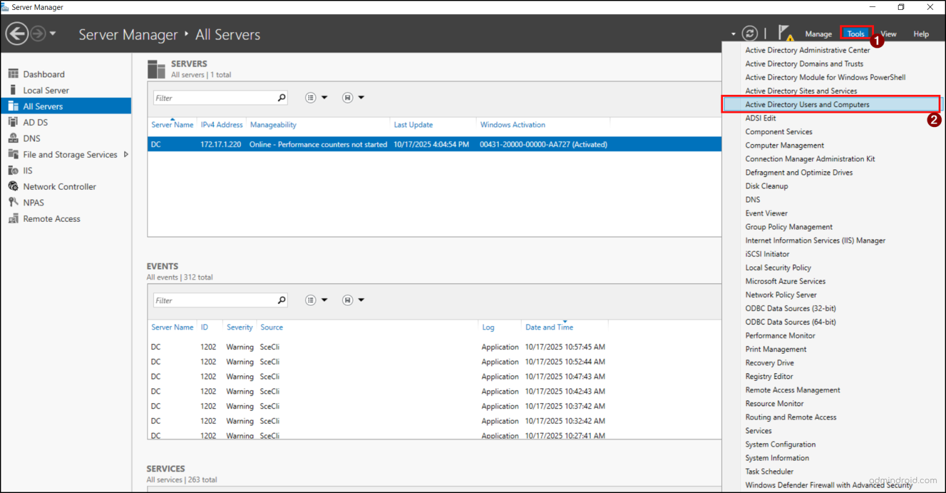
Task: Open Group Policy Management from Tools menu
Action: (x=788, y=226)
